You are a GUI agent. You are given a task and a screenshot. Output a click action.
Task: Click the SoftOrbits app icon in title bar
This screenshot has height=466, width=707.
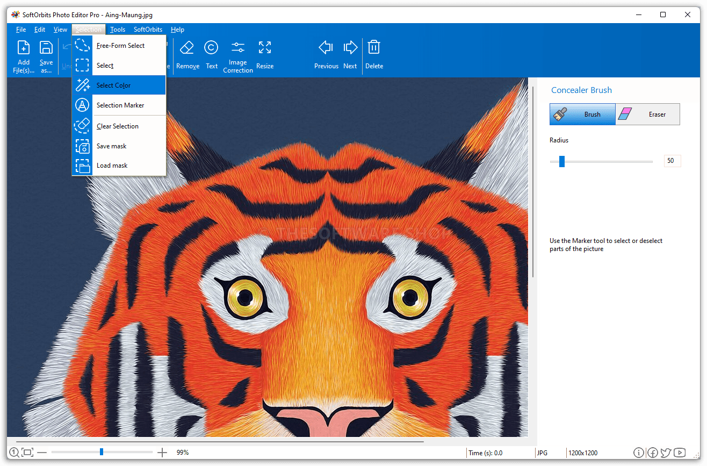tap(16, 15)
